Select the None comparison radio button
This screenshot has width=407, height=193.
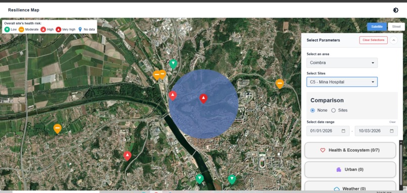click(x=313, y=110)
